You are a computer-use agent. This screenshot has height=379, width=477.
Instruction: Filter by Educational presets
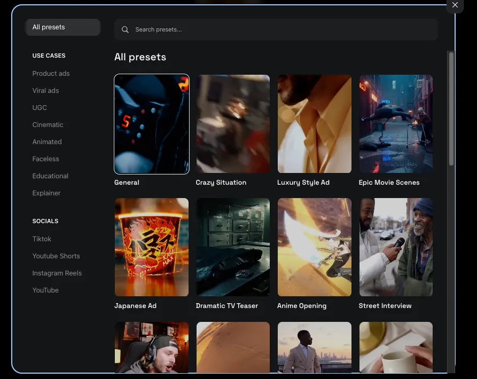[x=50, y=176]
